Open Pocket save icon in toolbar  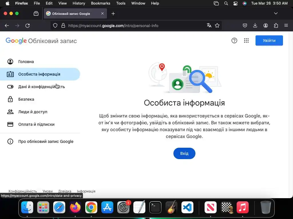[245, 25]
